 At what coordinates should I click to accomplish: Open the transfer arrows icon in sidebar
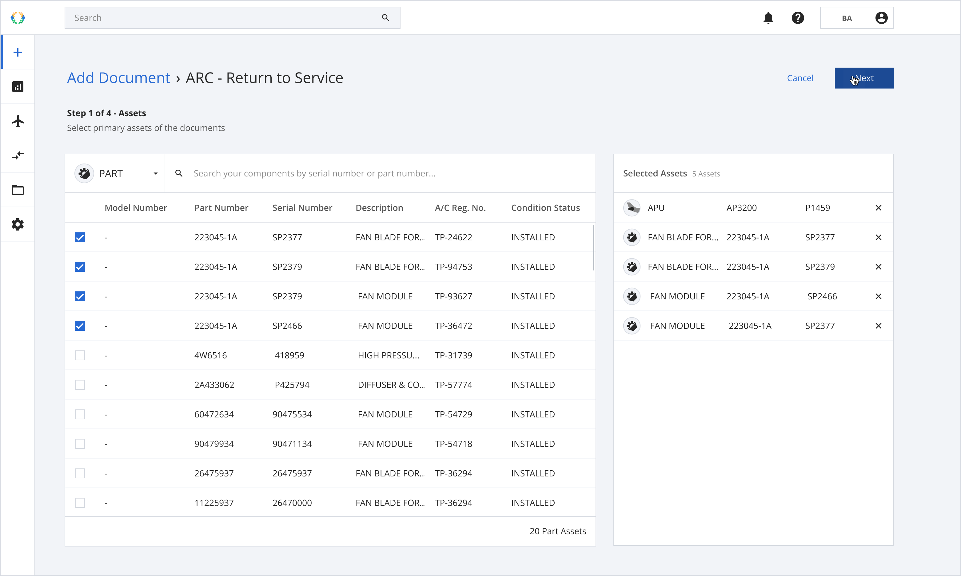pos(18,156)
